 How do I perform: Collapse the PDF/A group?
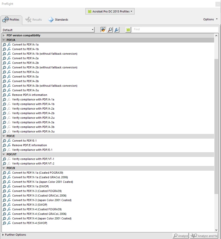4,40
